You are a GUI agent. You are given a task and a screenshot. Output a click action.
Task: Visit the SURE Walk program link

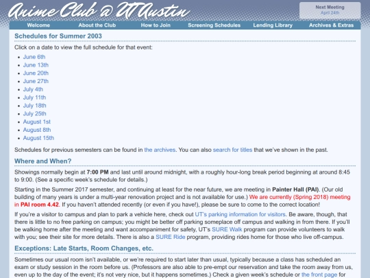point(227,229)
